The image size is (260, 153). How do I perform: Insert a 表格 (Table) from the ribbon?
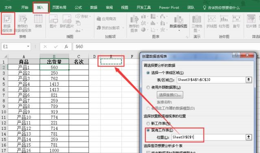[x=38, y=21]
